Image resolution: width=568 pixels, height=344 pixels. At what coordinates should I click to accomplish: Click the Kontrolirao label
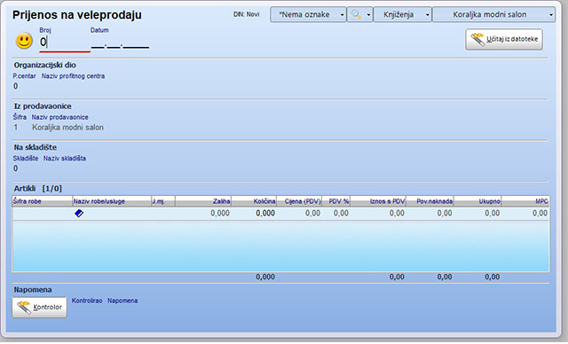tap(87, 301)
